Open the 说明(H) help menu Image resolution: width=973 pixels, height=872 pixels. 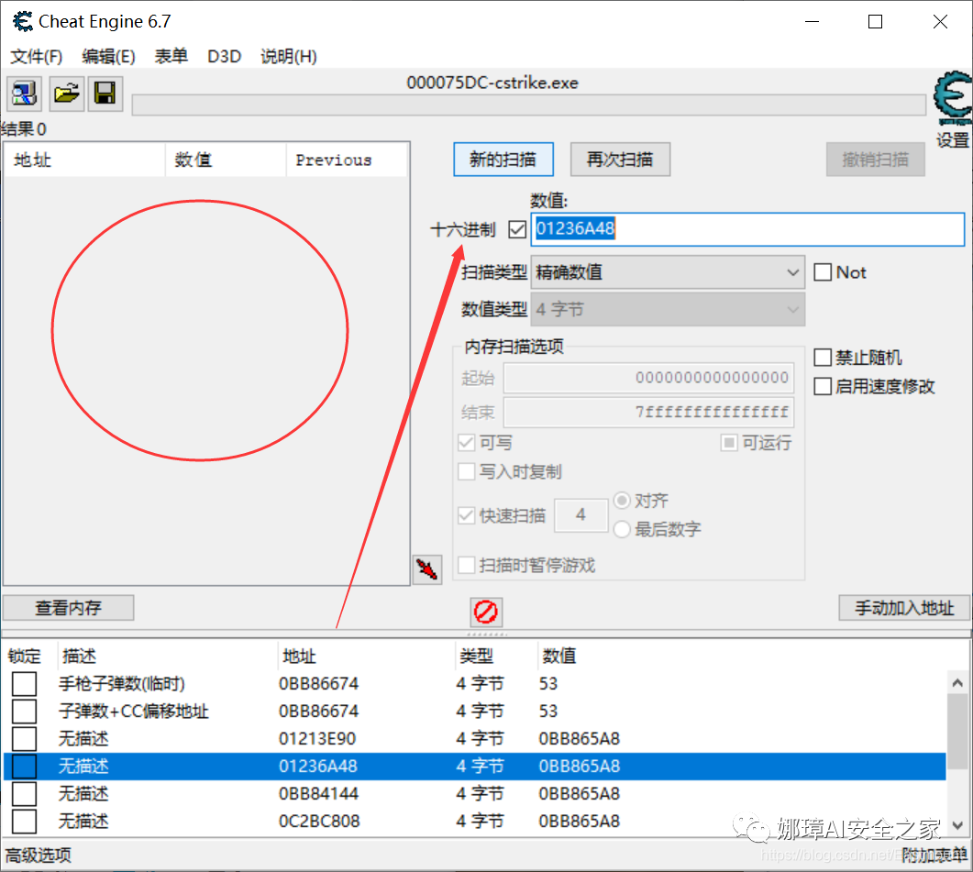point(289,57)
